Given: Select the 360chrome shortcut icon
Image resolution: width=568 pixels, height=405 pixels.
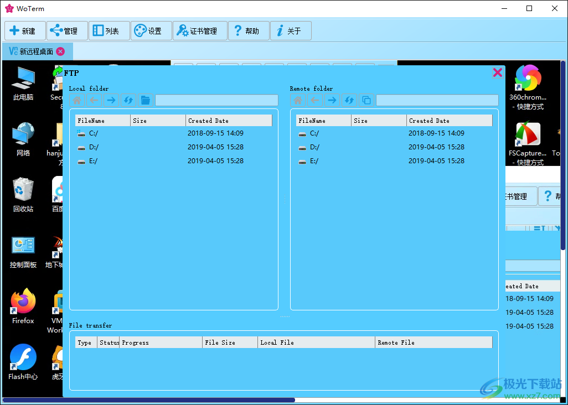Looking at the screenshot, I should point(528,87).
